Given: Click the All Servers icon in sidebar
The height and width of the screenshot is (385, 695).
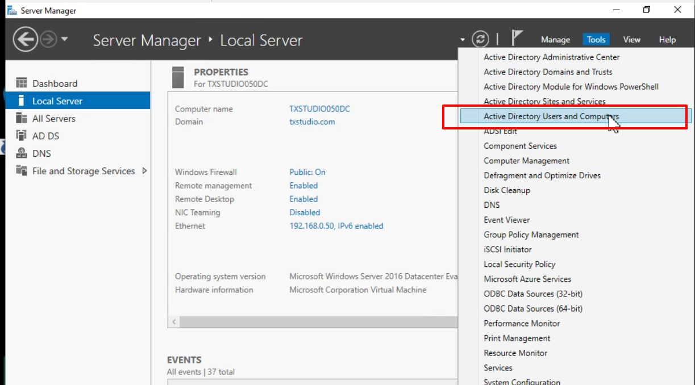Looking at the screenshot, I should point(22,118).
